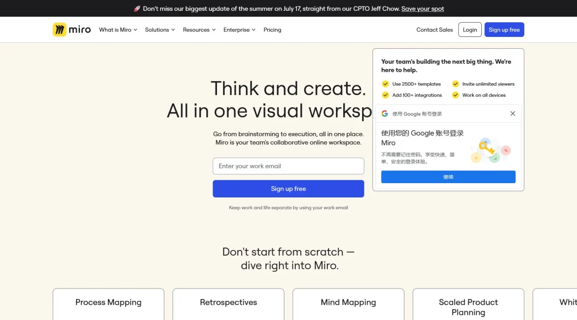The width and height of the screenshot is (577, 320).
Task: Focus the work email input field
Action: pos(288,166)
